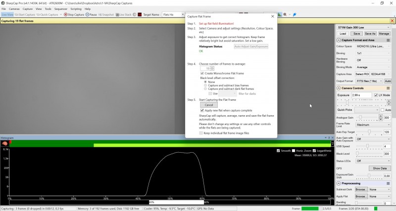
Task: Click Quick Capture in toolbar
Action: (x=47, y=15)
